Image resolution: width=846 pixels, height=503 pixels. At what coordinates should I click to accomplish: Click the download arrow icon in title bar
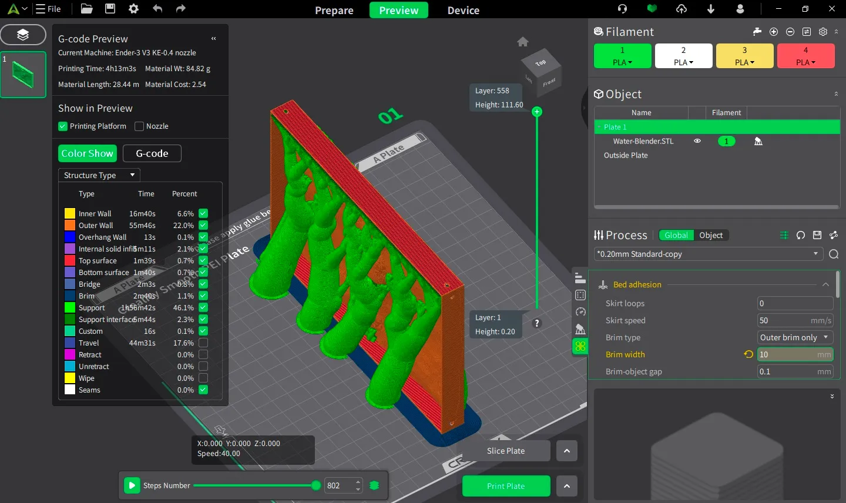[711, 9]
